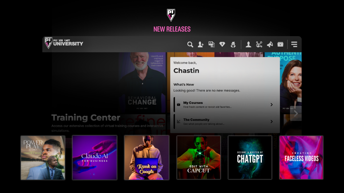344x193 pixels.
Task: Open search with the magnifying glass icon
Action: click(x=190, y=44)
